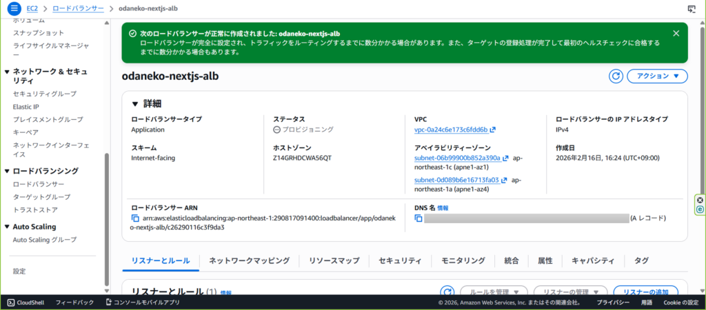Screen dimensions: 706x310
Task: Collapse the 詳細 section
Action: tap(135, 103)
